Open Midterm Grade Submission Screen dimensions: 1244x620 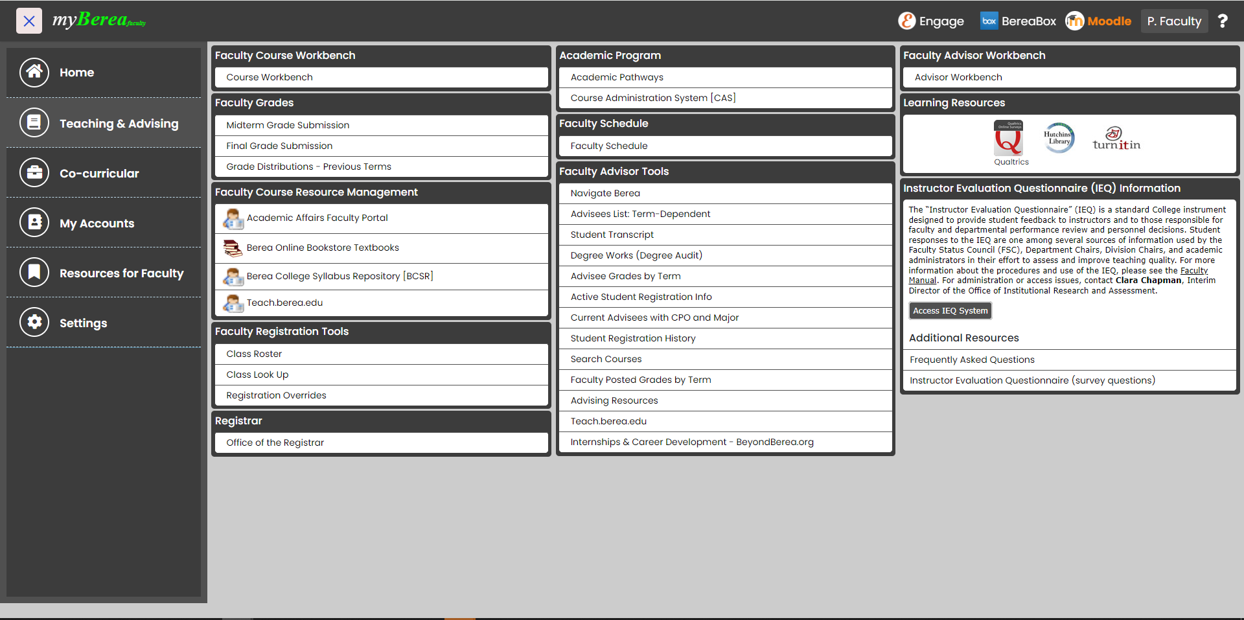point(288,125)
